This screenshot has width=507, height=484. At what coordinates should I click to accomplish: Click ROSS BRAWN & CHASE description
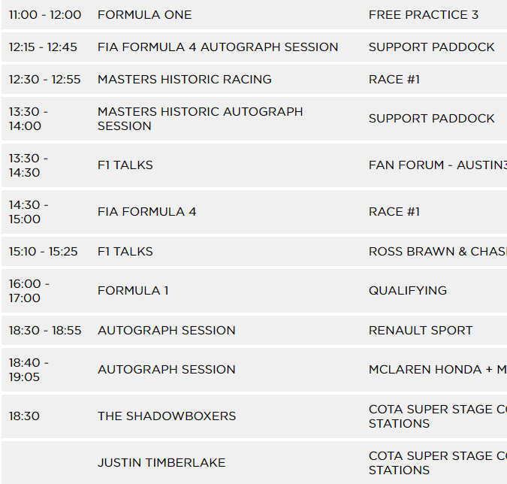pyautogui.click(x=438, y=252)
